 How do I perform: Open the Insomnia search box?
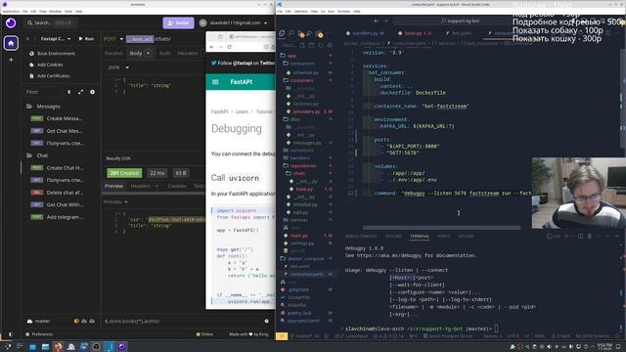(51, 22)
